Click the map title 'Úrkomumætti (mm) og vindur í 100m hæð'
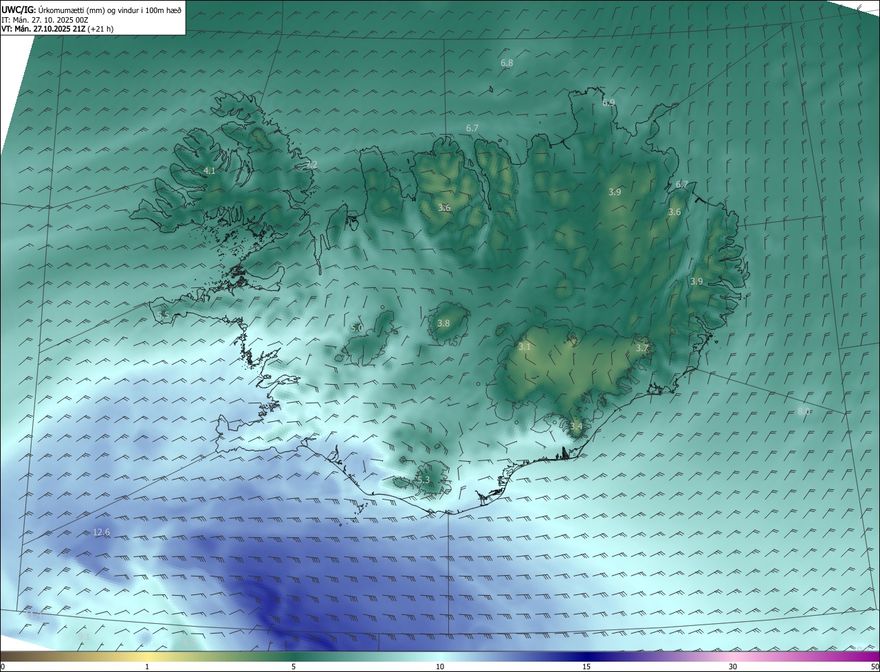Screen dimensions: 880x672 click(109, 10)
